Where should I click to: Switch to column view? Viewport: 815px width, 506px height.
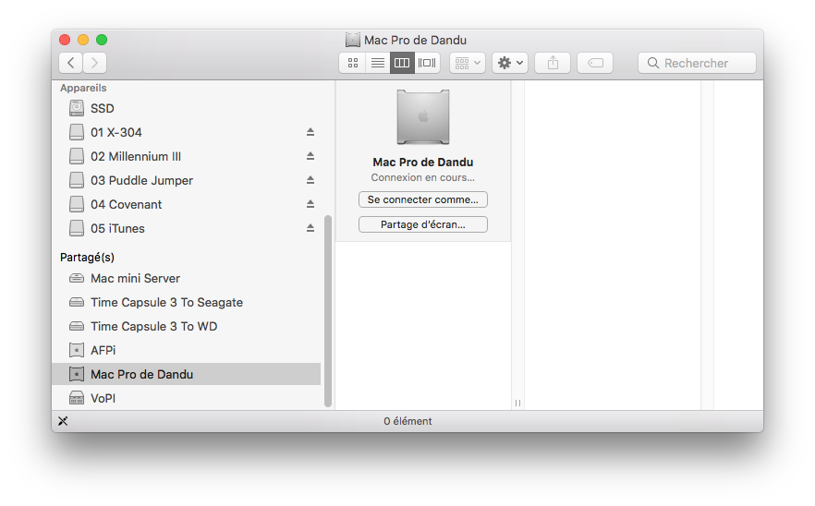coord(402,63)
